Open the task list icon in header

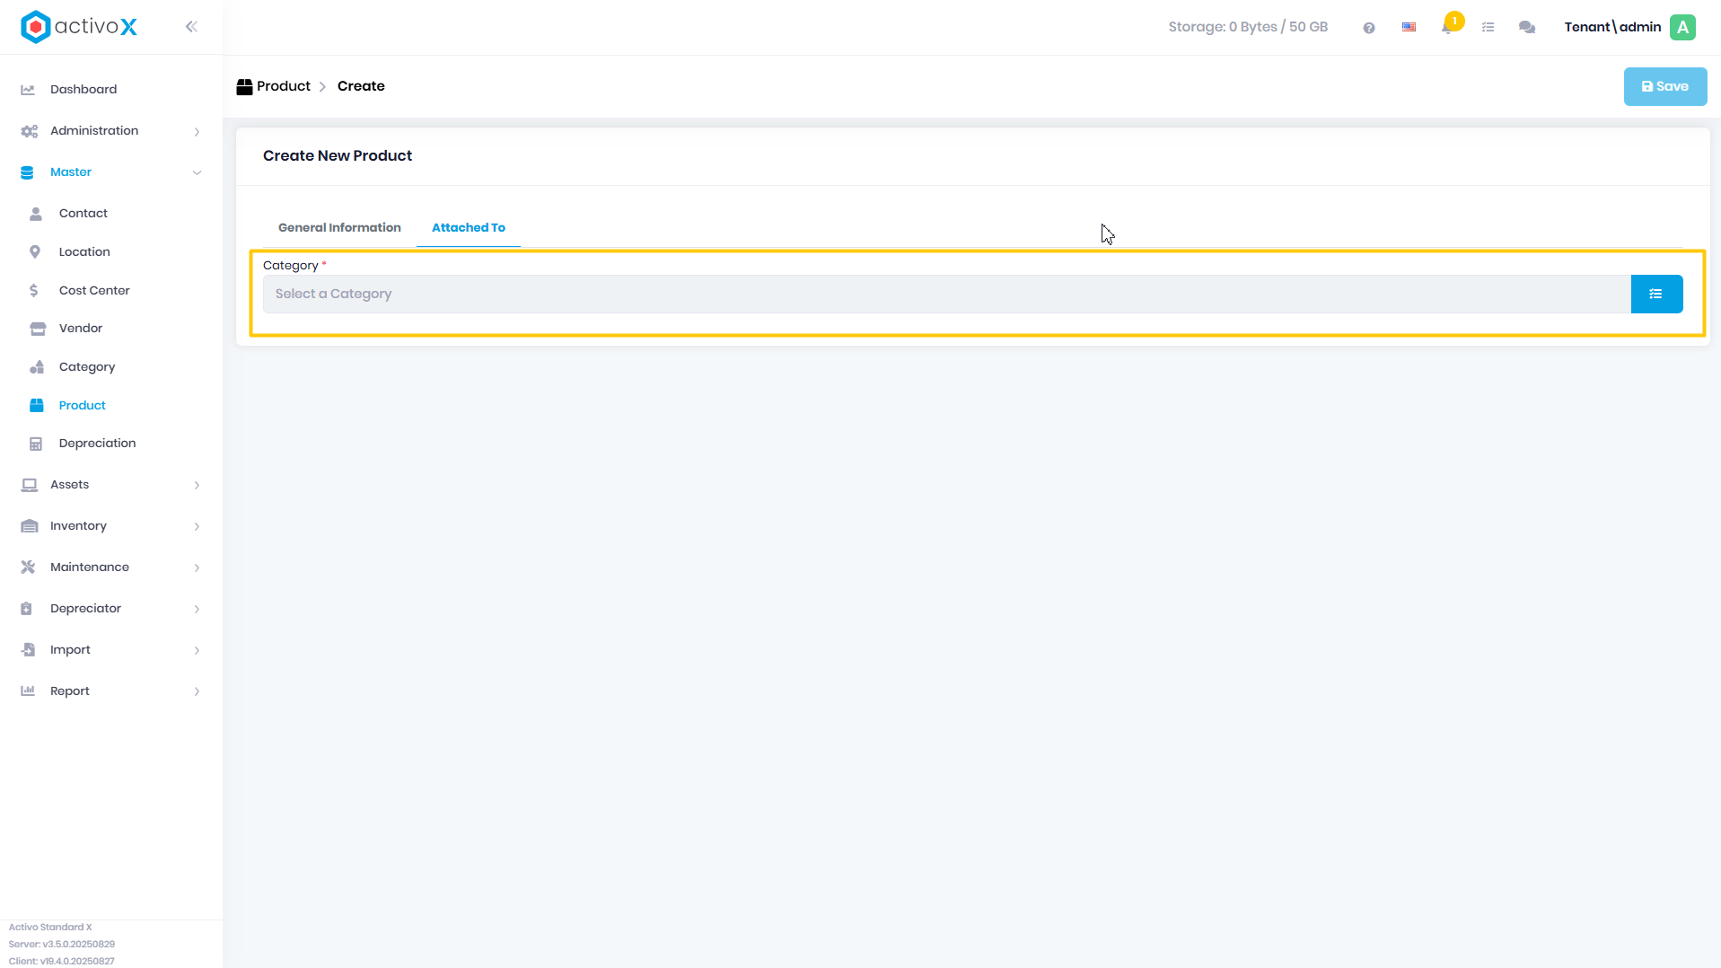pos(1488,28)
